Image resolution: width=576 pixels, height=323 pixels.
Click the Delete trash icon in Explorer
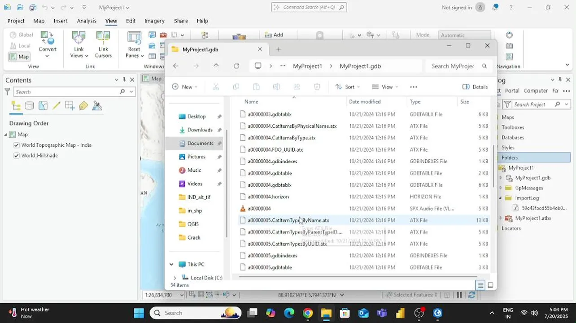[317, 87]
